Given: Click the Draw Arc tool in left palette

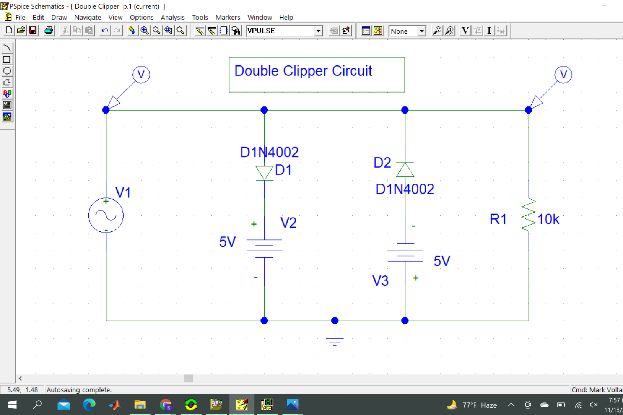Looking at the screenshot, I should [7, 48].
